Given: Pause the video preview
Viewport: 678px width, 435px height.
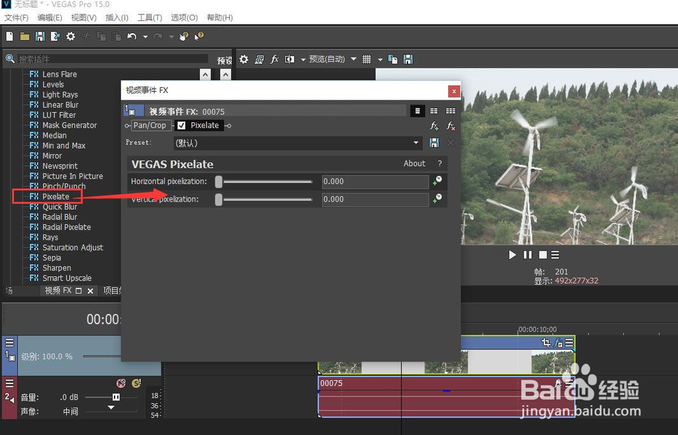Looking at the screenshot, I should 527,255.
